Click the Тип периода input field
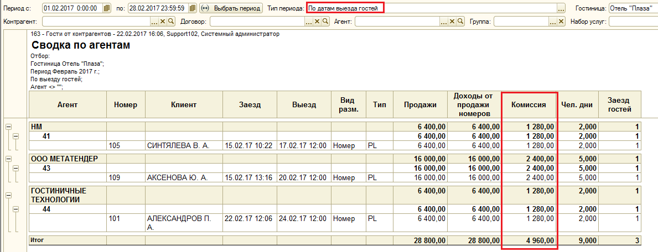Image resolution: width=658 pixels, height=252 pixels. pos(432,8)
